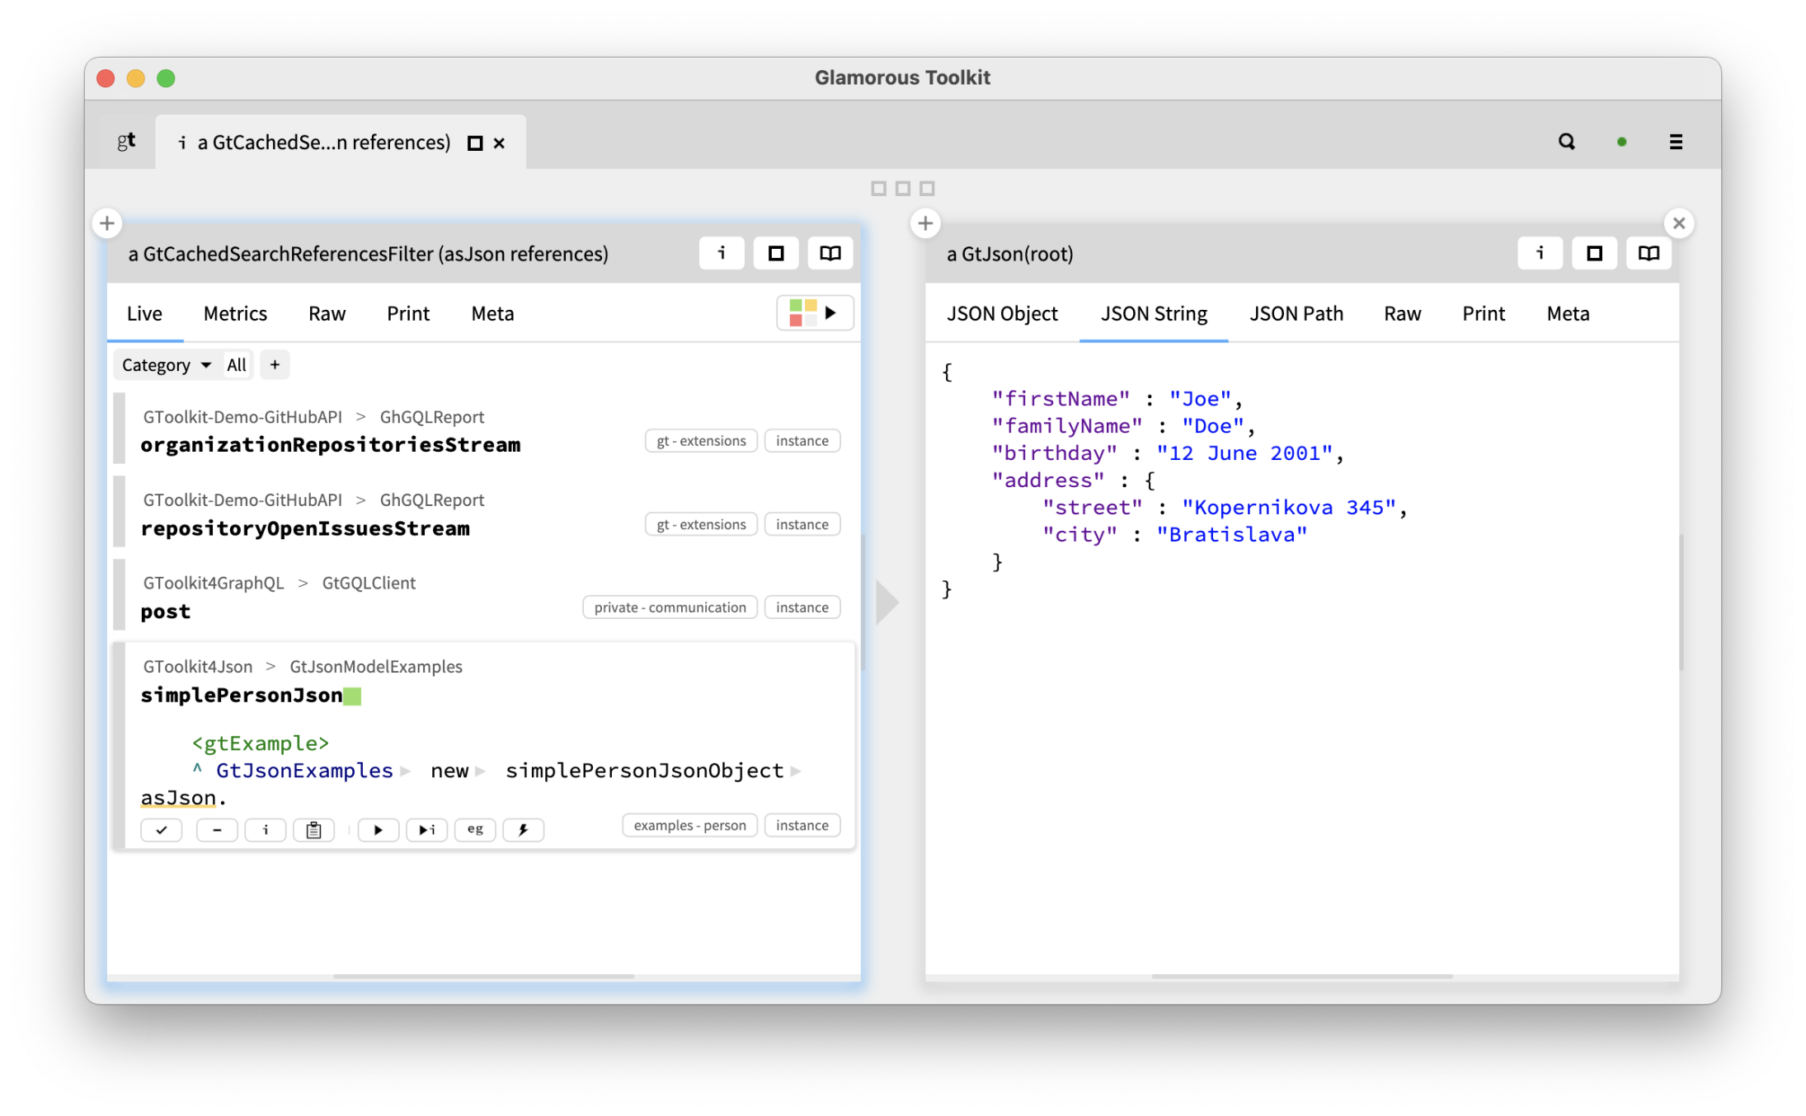Expand the new message inline arrow
Screen dimensions: 1806x1116
pos(480,772)
